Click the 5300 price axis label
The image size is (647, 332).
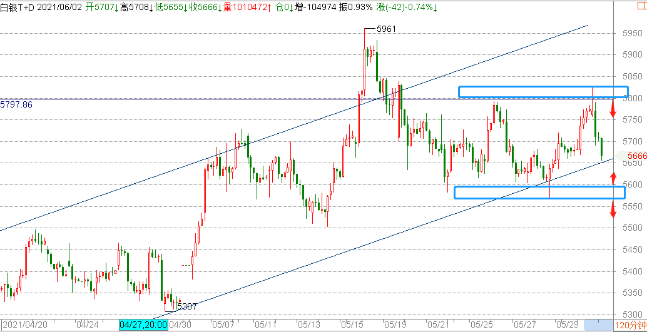click(x=632, y=314)
